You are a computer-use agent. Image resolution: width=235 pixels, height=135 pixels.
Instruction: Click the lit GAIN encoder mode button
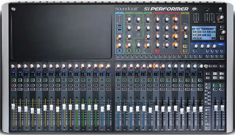coord(206,66)
